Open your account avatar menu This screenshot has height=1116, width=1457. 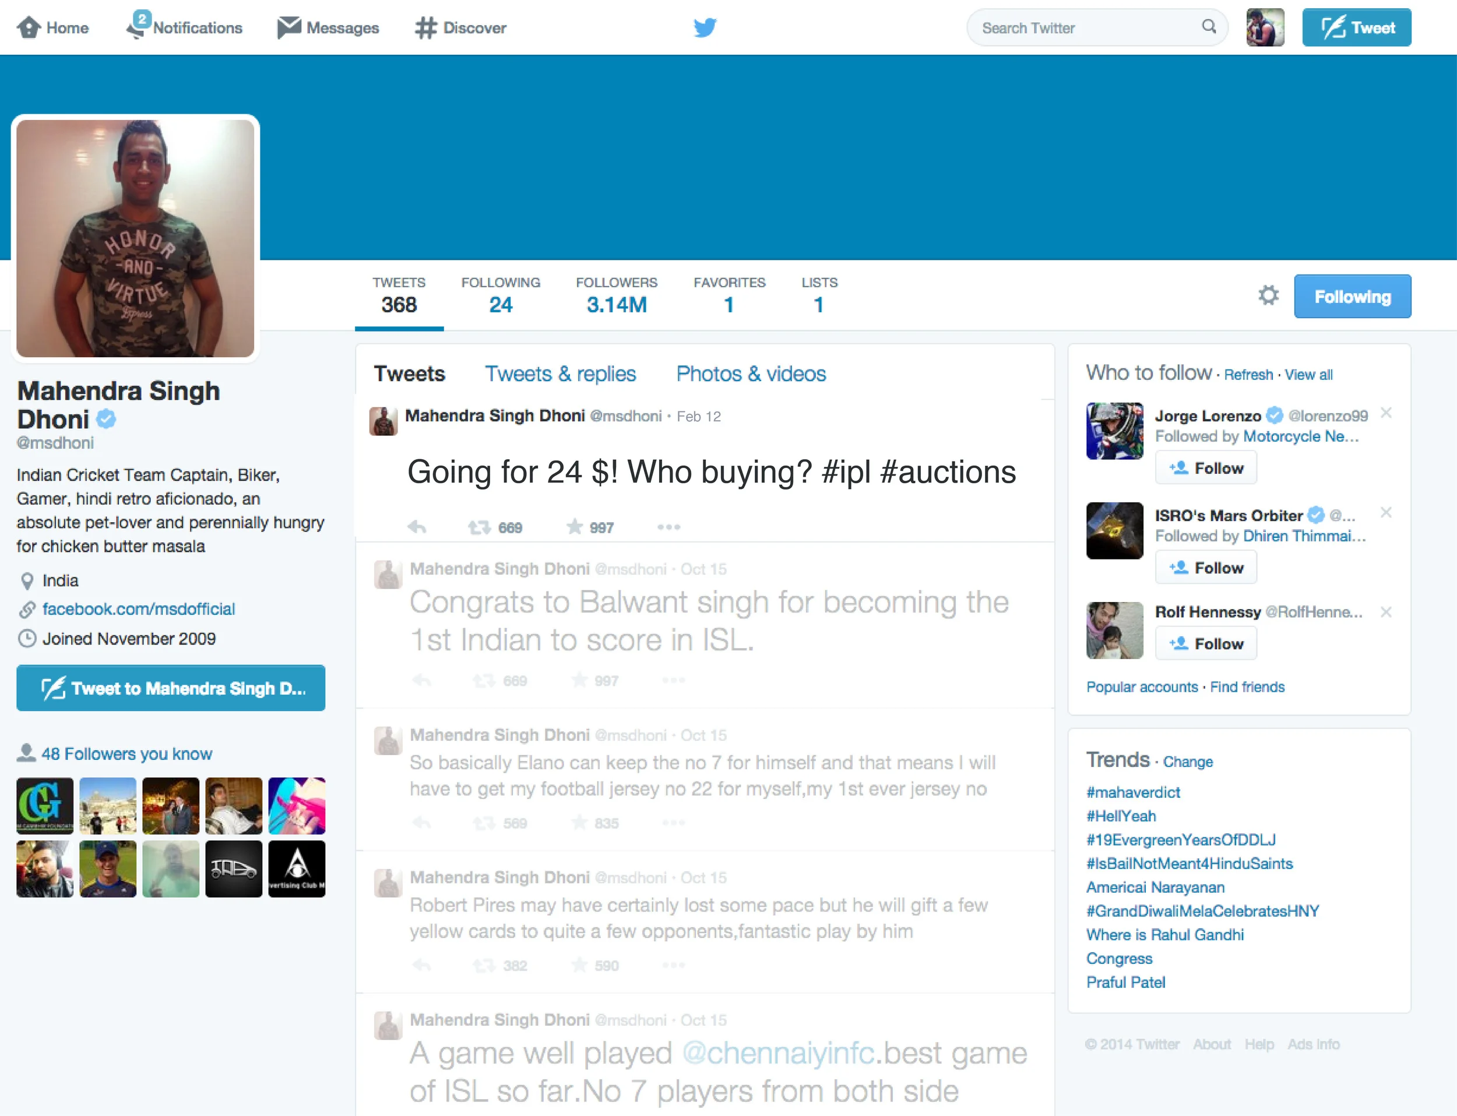[x=1265, y=27]
